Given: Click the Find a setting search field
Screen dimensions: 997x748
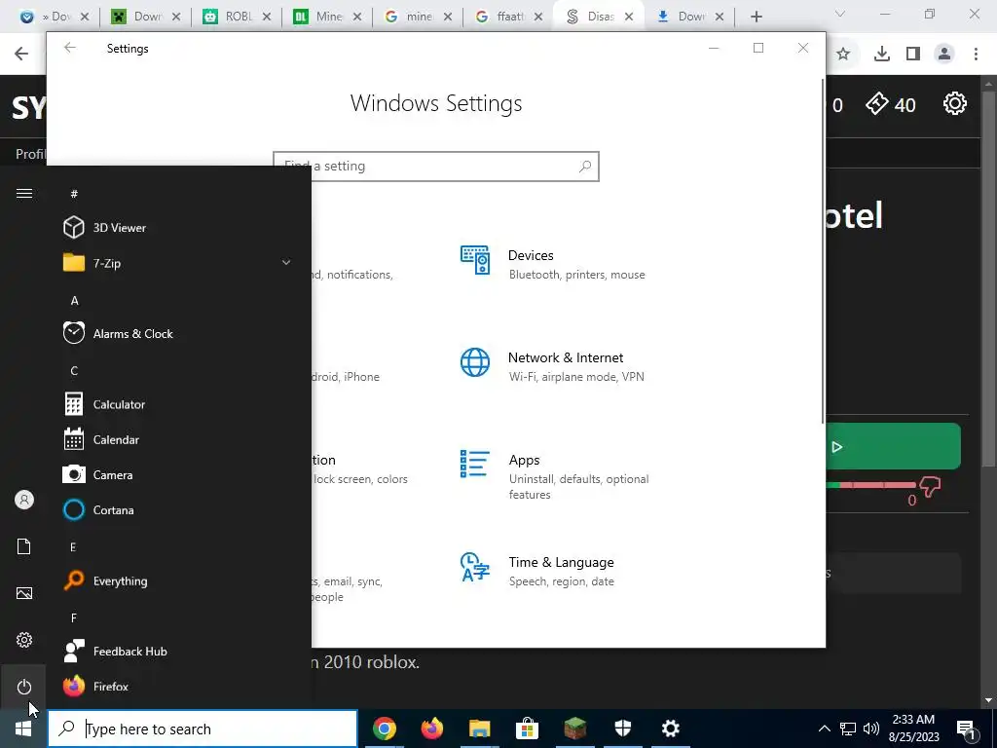Looking at the screenshot, I should click(436, 166).
